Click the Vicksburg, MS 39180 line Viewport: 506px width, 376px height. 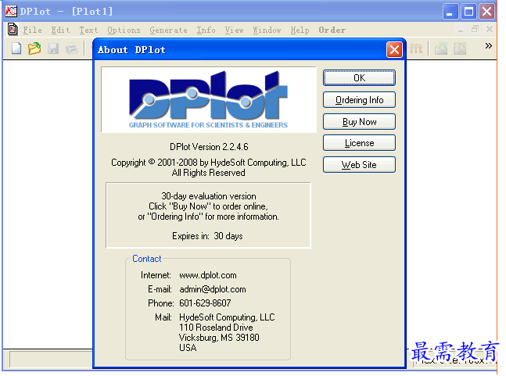coord(219,338)
